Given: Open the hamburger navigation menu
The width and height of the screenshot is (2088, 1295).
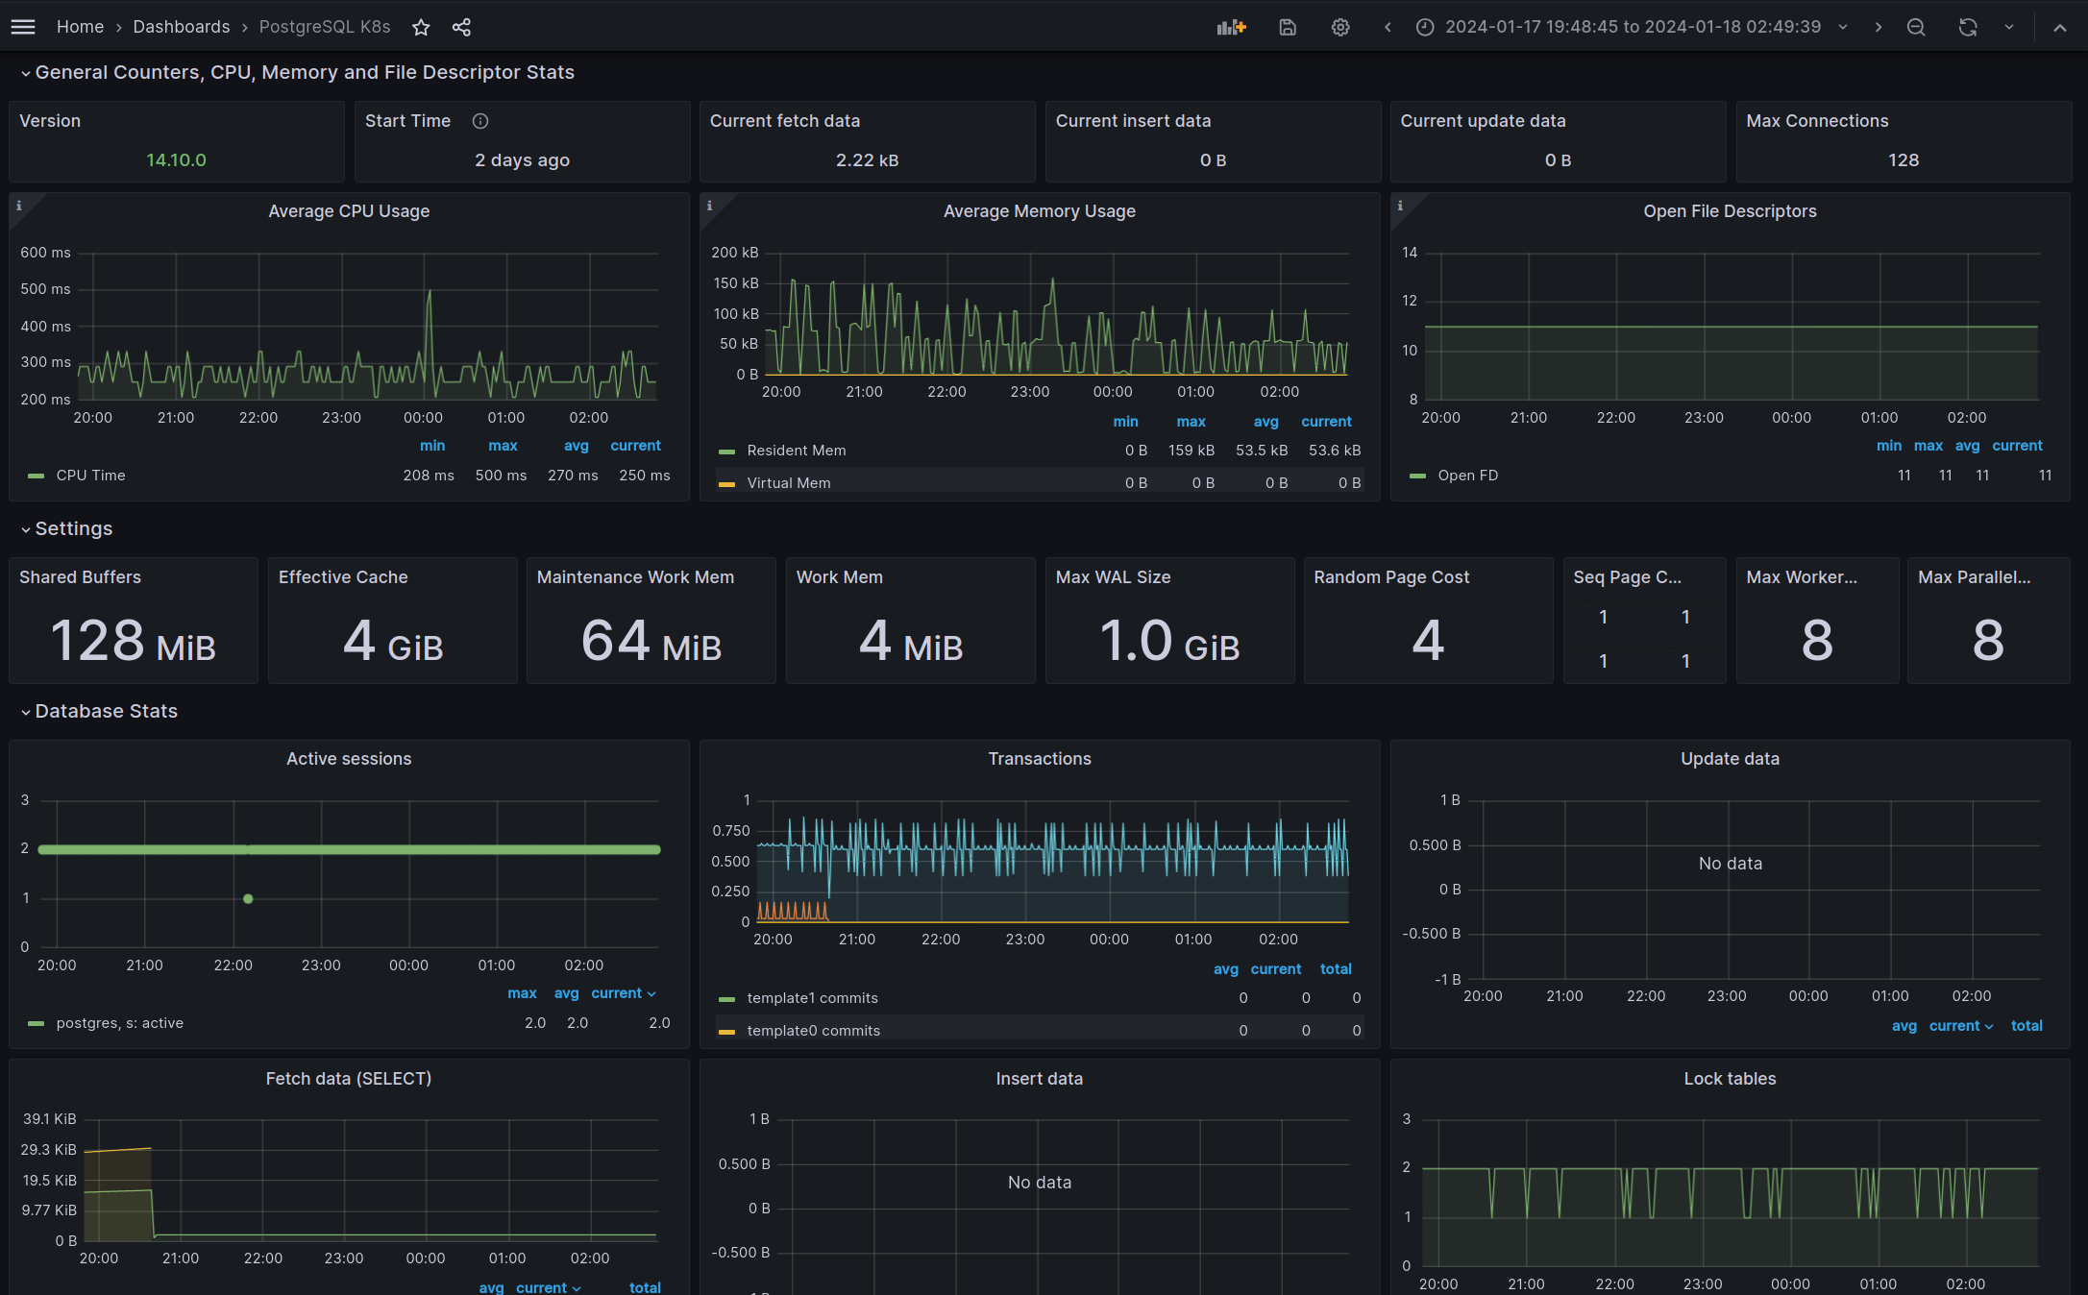Looking at the screenshot, I should point(23,27).
